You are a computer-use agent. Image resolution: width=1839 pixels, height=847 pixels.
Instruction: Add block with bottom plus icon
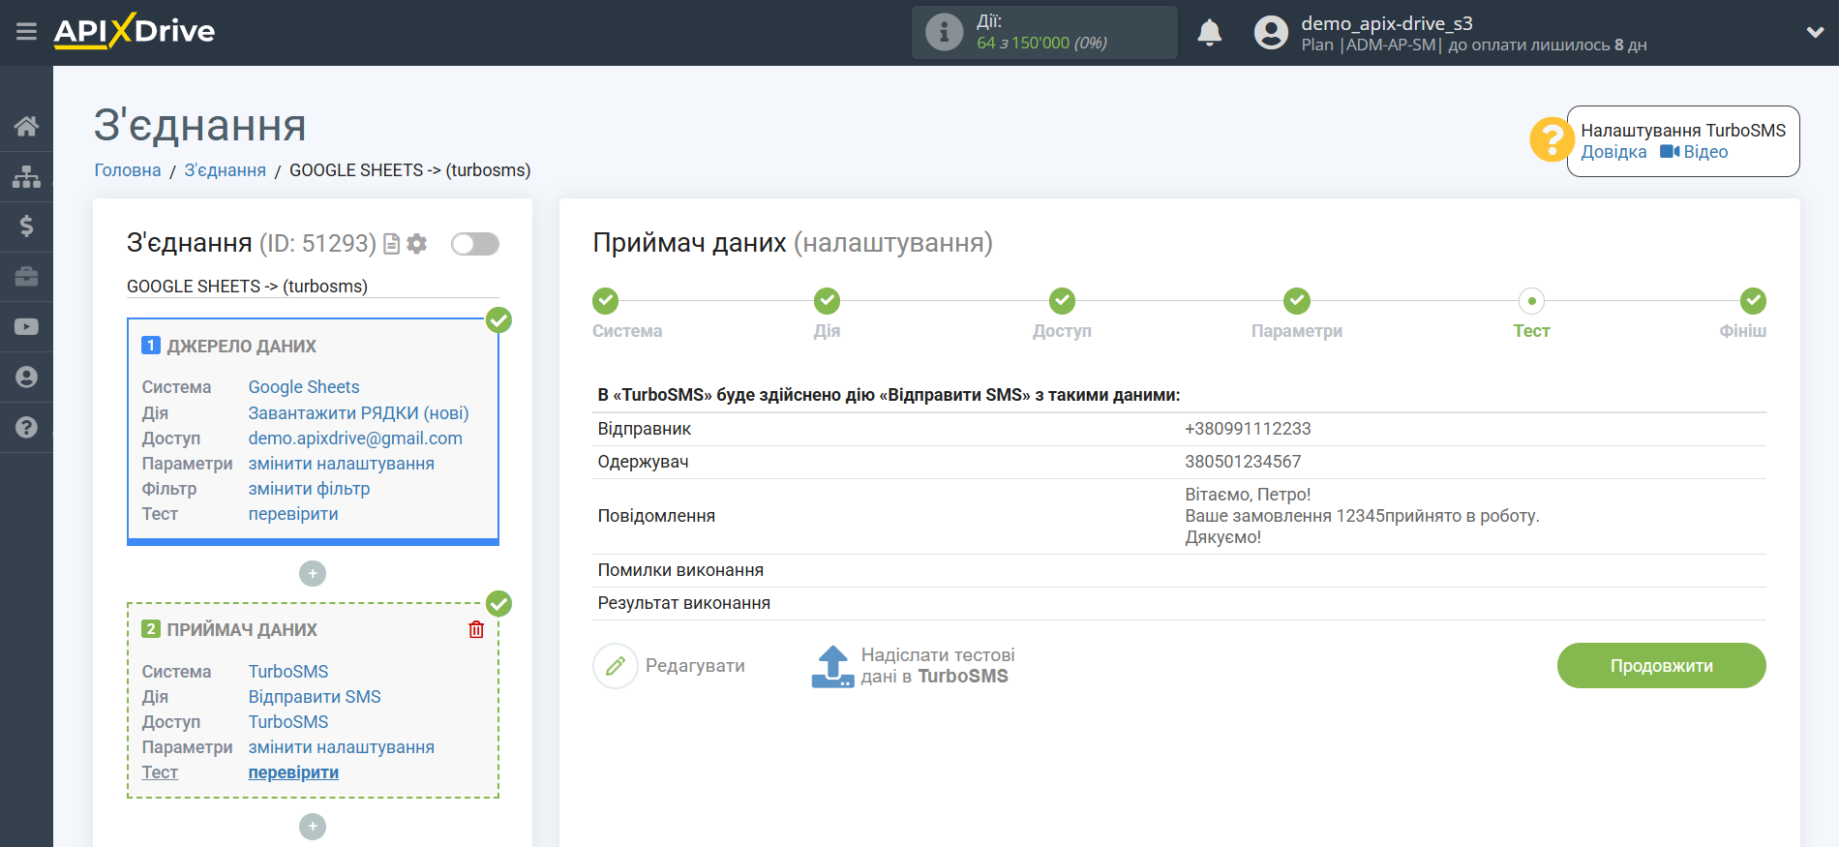pos(313,827)
